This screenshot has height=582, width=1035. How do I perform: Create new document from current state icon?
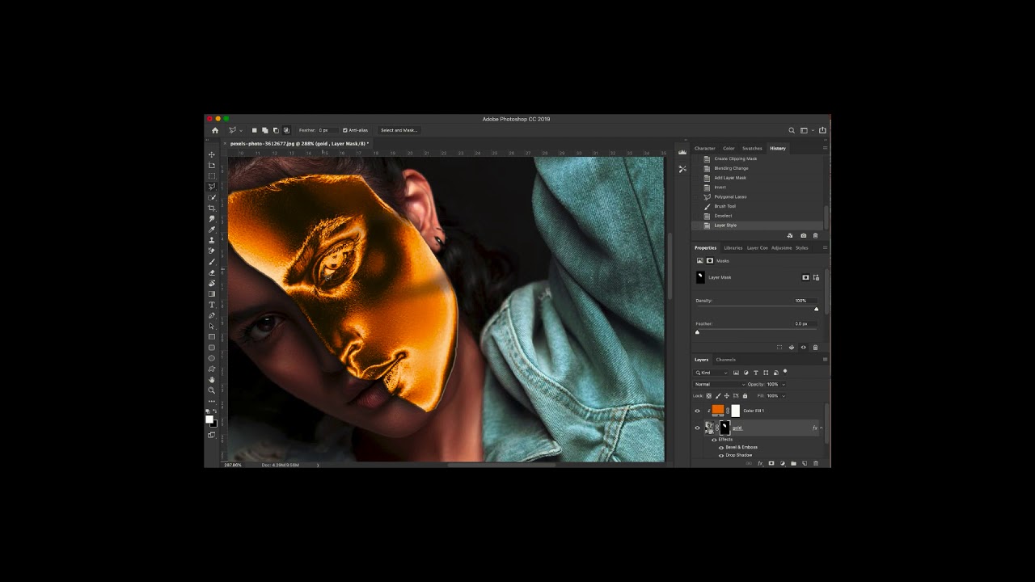click(790, 235)
